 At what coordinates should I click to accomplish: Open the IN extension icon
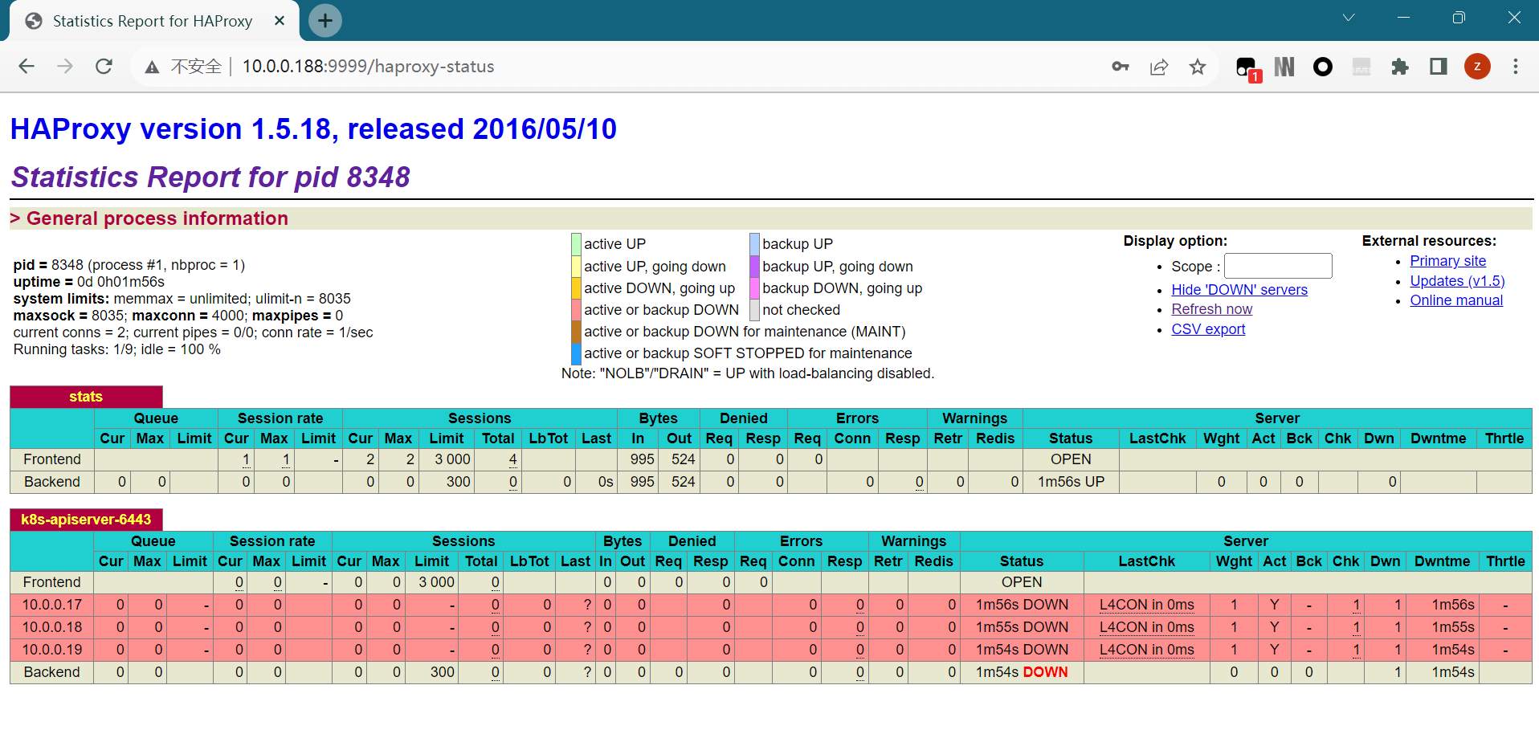[x=1284, y=67]
